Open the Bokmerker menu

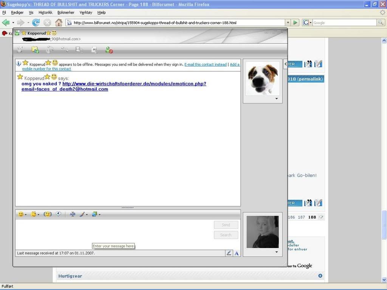[66, 12]
